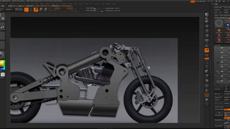Toggle the Ghost transparency button

click(207, 95)
